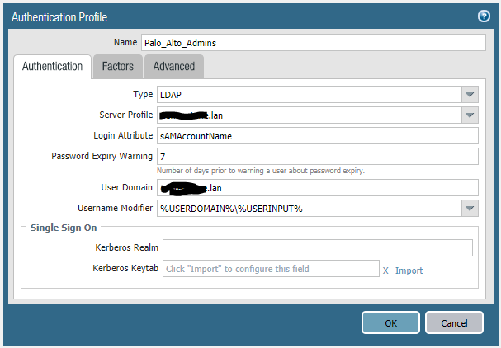Edit the Login Attribute sAMAccountName field

click(318, 136)
